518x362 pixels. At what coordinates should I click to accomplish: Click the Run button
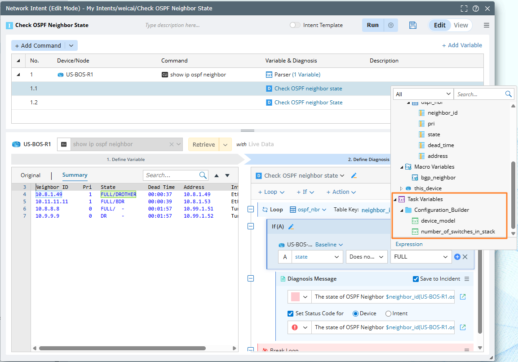point(372,25)
